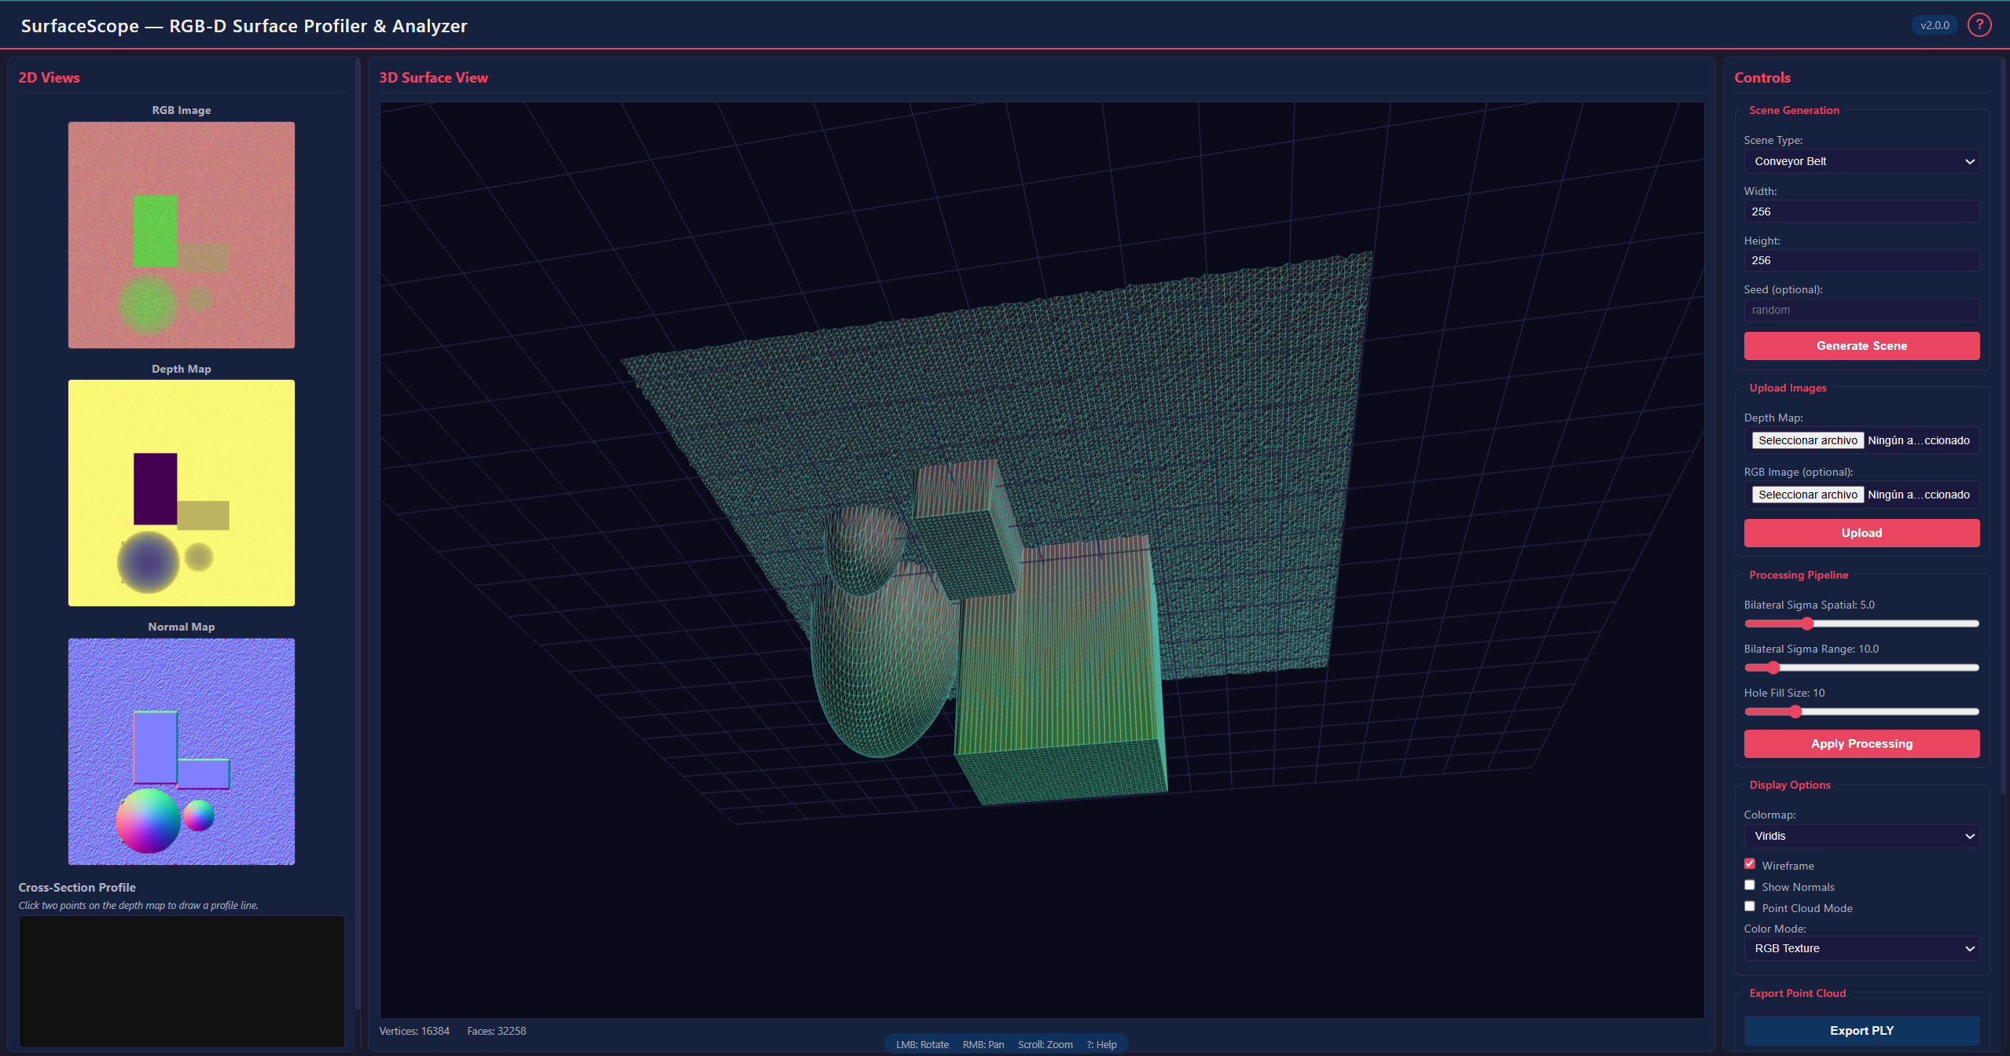Click the Seed input field
2010x1056 pixels.
tap(1861, 309)
